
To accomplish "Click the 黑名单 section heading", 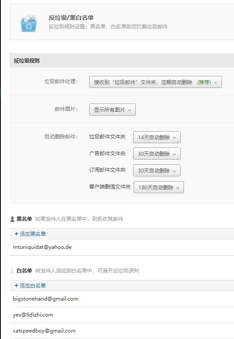I will [x=24, y=219].
